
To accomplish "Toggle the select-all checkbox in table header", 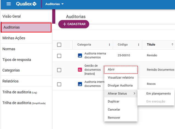I will pos(59,45).
